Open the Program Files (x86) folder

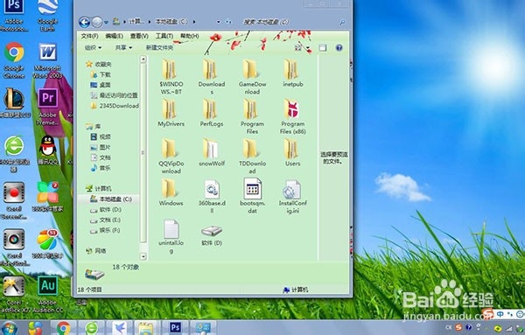(x=292, y=116)
